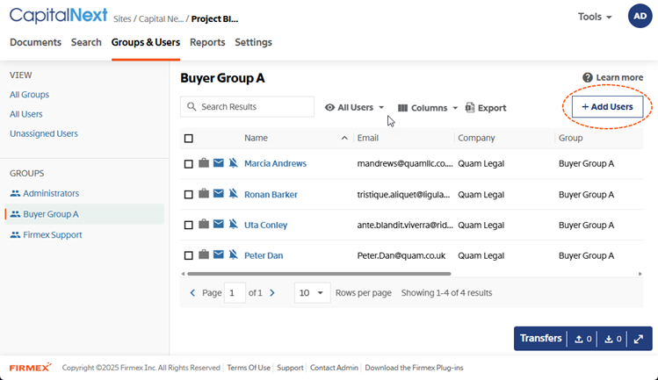The height and width of the screenshot is (380, 658).
Task: Click briefcase icon in Uta Conley row
Action: [x=204, y=224]
